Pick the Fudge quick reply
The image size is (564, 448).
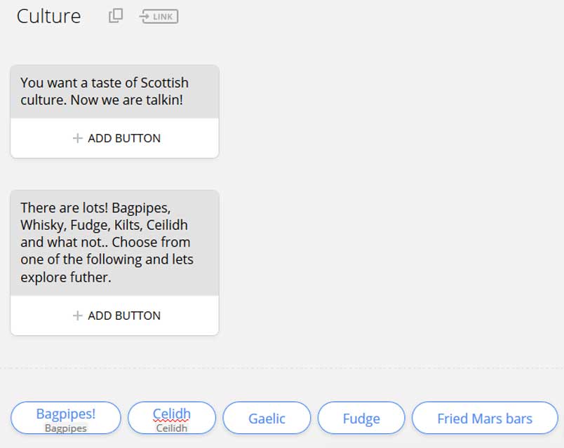[361, 419]
